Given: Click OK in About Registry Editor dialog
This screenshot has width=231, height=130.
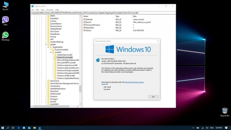Looking at the screenshot, I should (153, 97).
